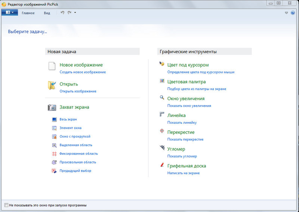Click 'Показать окно увеличения' link

[x=189, y=106]
